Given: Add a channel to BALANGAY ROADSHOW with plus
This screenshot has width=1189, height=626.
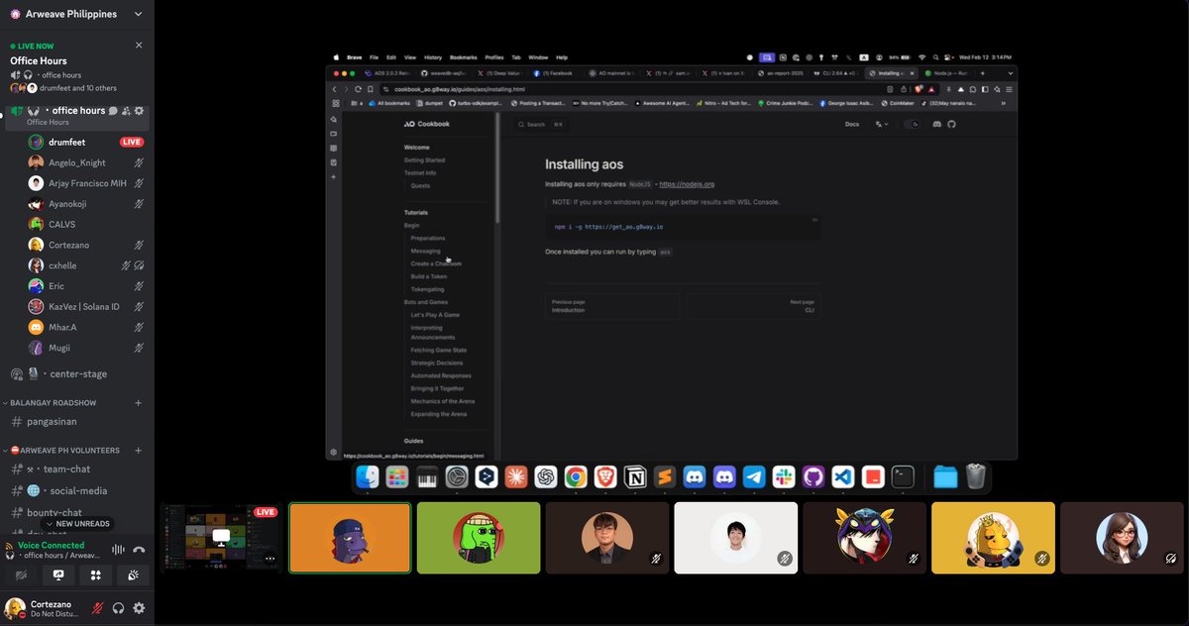Looking at the screenshot, I should click(x=138, y=403).
